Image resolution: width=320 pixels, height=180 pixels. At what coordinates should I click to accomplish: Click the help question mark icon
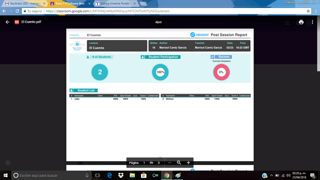[x=8, y=162]
